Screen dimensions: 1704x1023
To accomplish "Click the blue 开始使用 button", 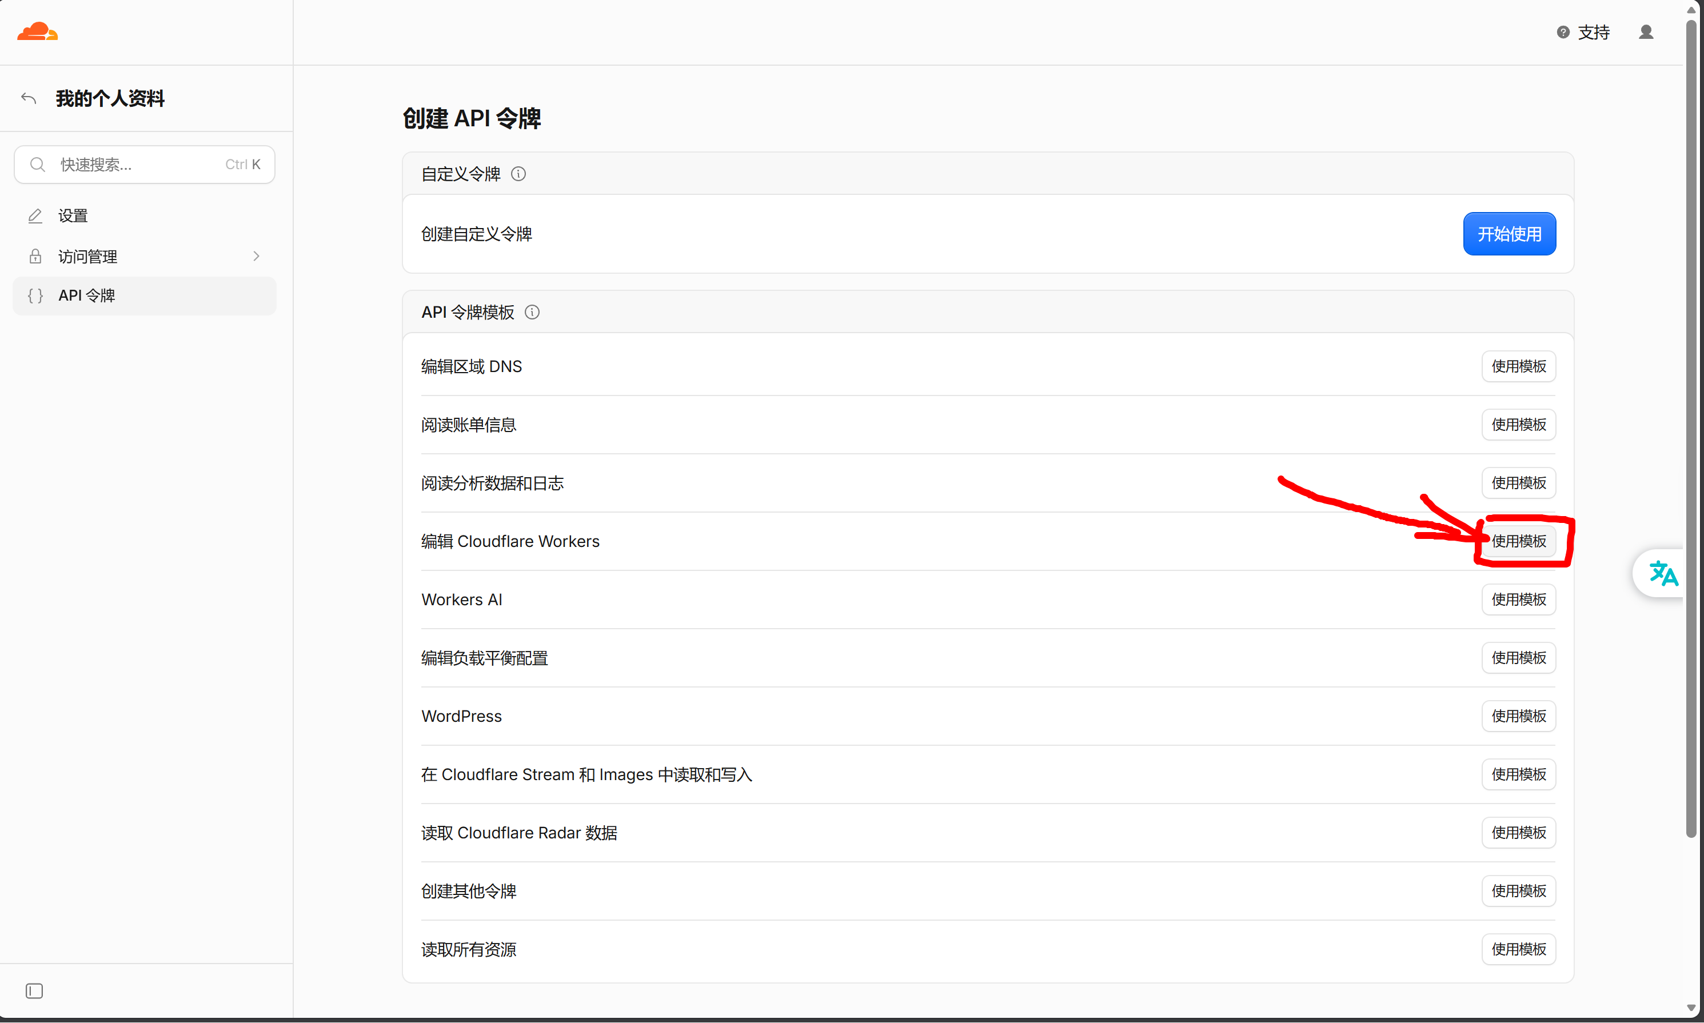I will tap(1509, 234).
